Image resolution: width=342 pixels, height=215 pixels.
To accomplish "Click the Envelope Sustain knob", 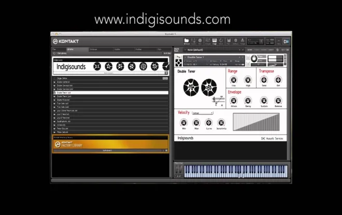I will click(x=264, y=101).
